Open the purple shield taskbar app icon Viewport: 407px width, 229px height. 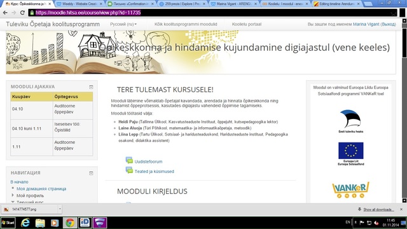click(x=100, y=223)
